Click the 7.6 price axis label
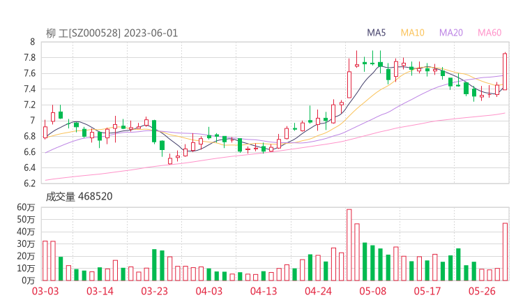This screenshot has height=307, width=516. [x=29, y=73]
